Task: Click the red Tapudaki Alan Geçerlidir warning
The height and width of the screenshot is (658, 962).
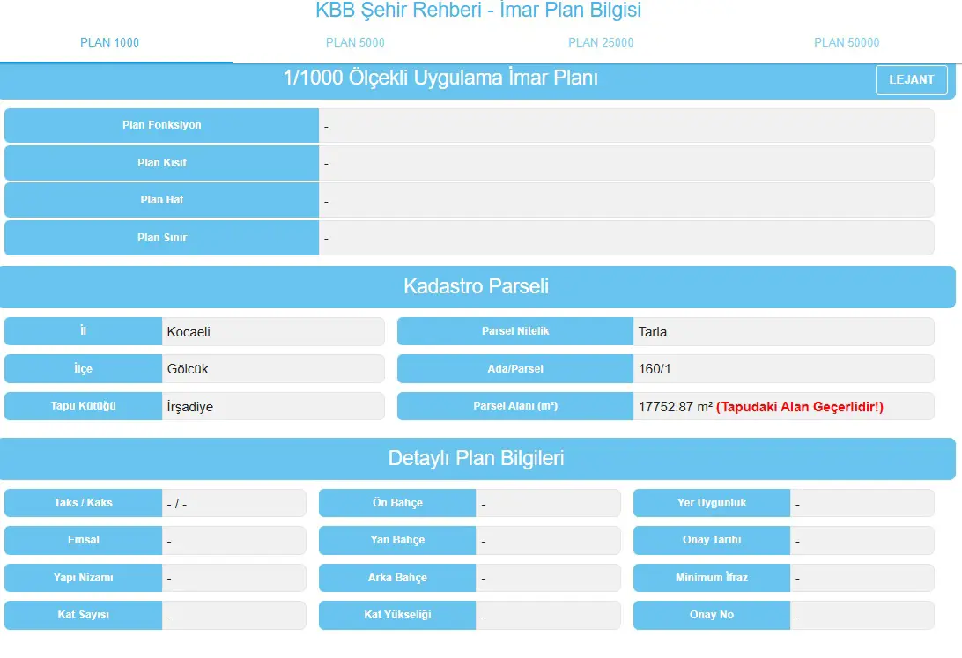Action: point(800,407)
